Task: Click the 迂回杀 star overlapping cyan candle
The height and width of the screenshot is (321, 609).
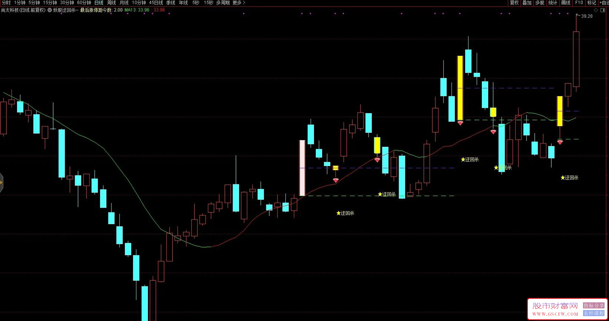Action: coord(503,167)
